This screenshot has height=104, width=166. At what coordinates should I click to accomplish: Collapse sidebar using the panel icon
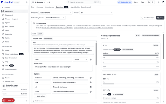coord(26,2)
